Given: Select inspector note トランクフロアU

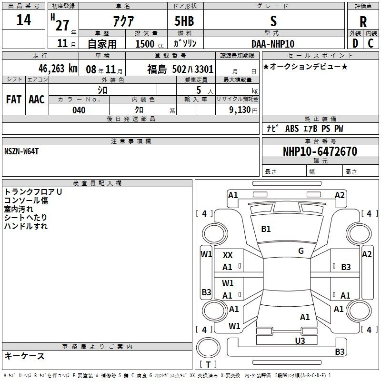Looking at the screenshot, I should pos(33,192).
